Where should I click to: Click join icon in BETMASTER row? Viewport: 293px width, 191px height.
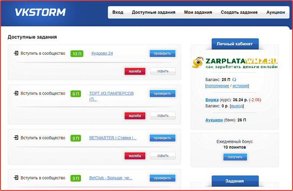point(16,138)
